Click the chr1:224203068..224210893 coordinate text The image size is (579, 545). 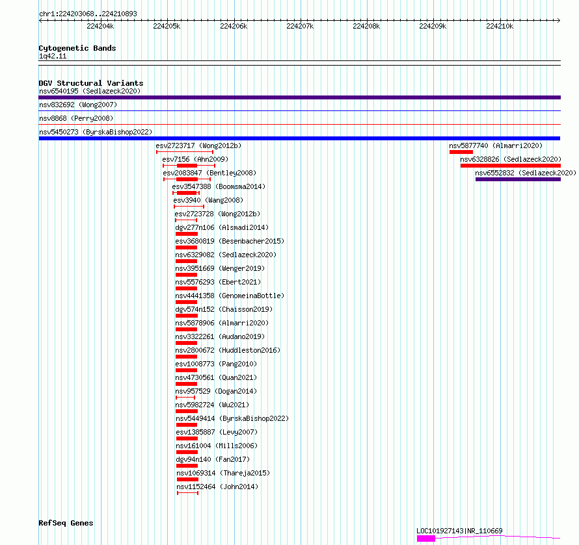pos(88,14)
